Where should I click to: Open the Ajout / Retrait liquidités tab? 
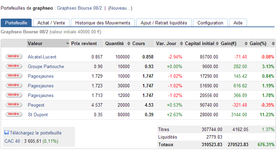[x=164, y=23]
